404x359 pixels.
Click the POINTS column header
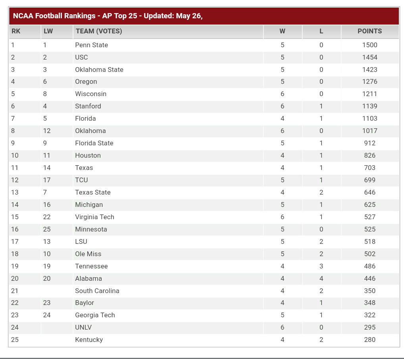(370, 31)
